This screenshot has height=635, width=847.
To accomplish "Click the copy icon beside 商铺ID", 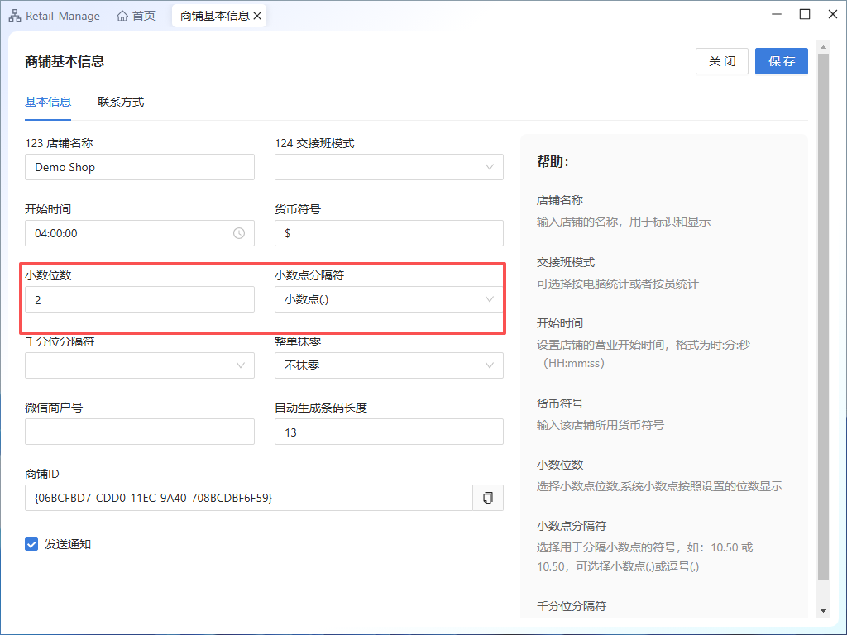I will (x=488, y=498).
